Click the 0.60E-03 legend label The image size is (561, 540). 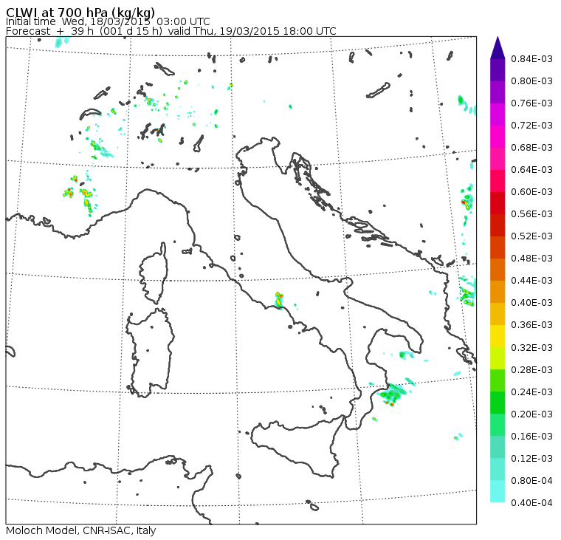(x=531, y=192)
